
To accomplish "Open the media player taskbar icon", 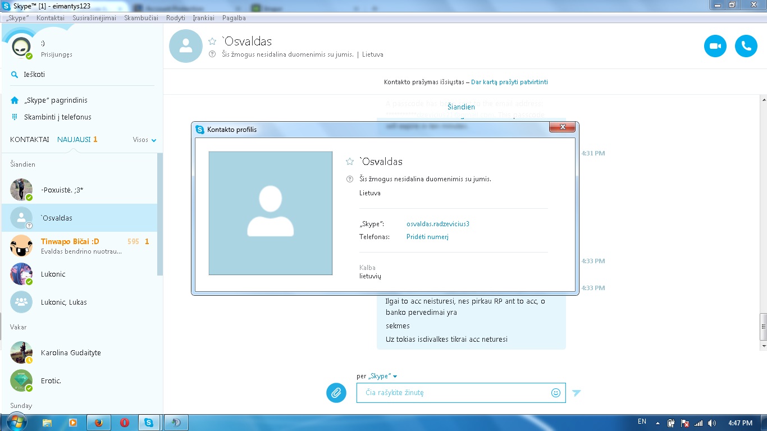I will (x=73, y=423).
